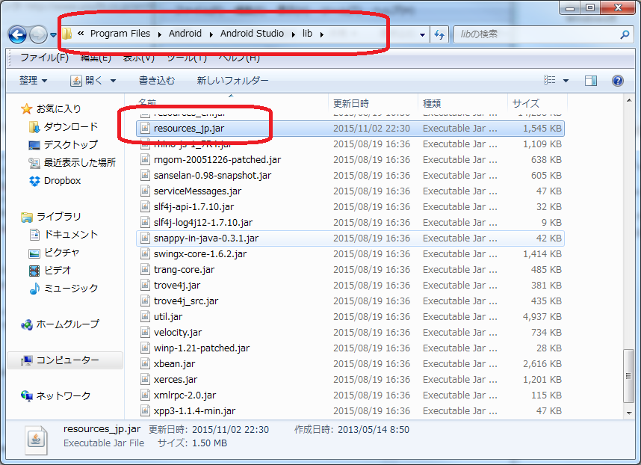Go back with the blue Back arrow
This screenshot has height=465, width=641.
point(17,34)
